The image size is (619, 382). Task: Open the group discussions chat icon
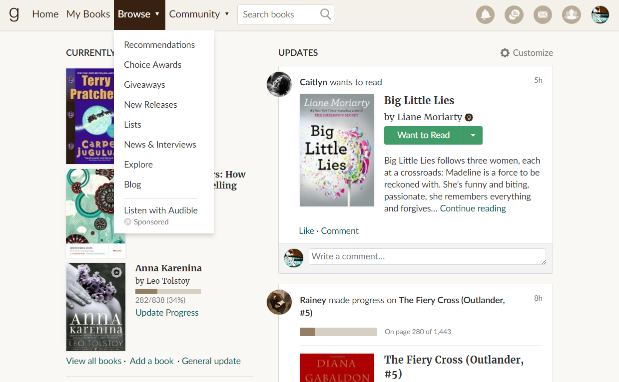pos(514,14)
